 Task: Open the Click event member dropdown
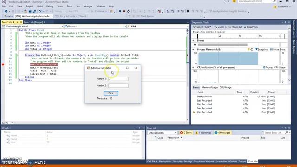158,26
